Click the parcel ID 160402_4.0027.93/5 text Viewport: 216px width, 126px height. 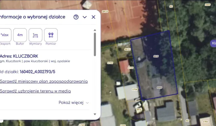point(37,72)
